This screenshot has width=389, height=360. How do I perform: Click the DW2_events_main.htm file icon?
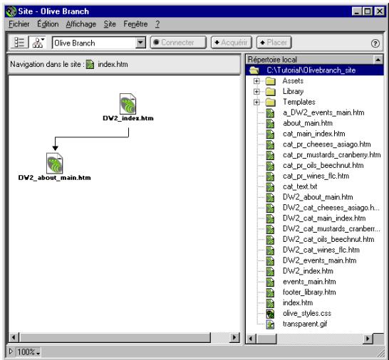[x=270, y=260]
